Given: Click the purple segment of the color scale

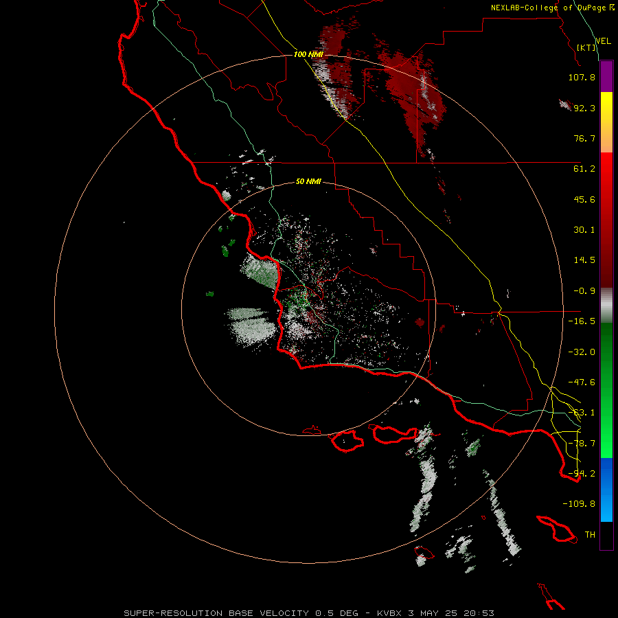Looking at the screenshot, I should [x=606, y=77].
